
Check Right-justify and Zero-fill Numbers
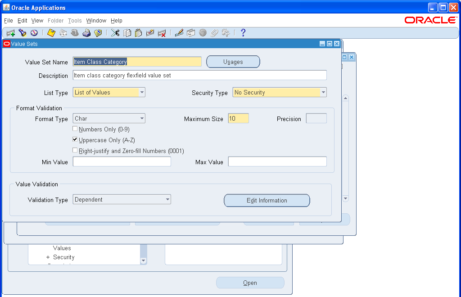tap(75, 150)
